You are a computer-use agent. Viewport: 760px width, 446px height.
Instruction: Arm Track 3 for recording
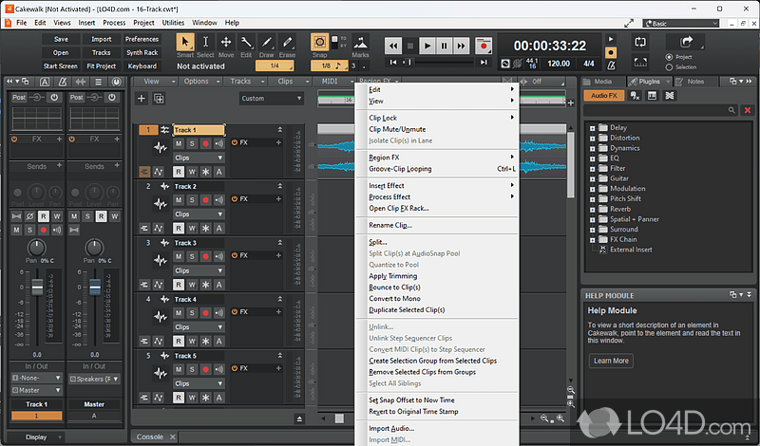point(205,256)
